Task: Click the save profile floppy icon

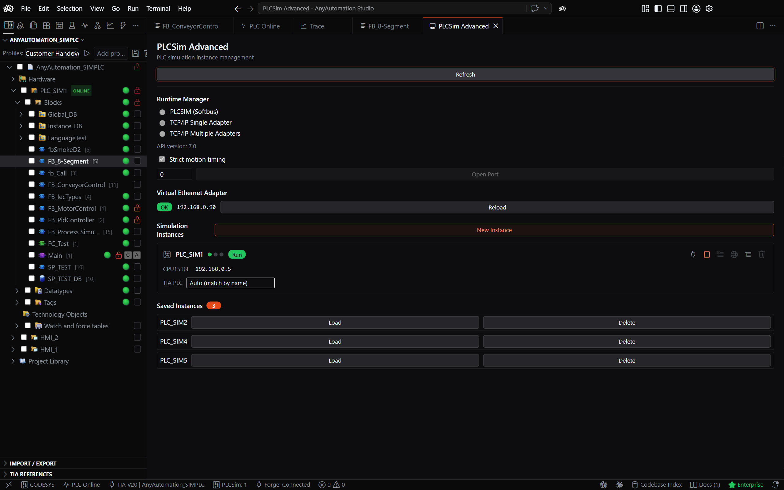Action: coord(135,53)
